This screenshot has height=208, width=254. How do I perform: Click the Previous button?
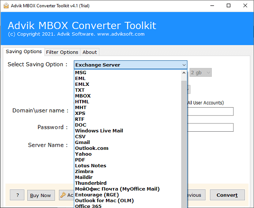click(x=196, y=195)
